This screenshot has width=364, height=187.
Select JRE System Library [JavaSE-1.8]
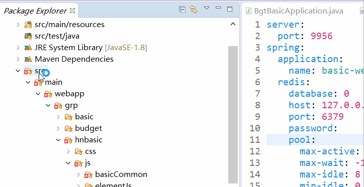[x=91, y=48]
